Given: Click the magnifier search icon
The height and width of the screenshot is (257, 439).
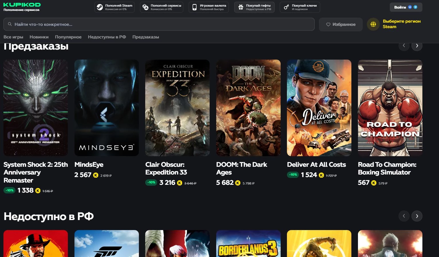Looking at the screenshot, I should pos(10,24).
